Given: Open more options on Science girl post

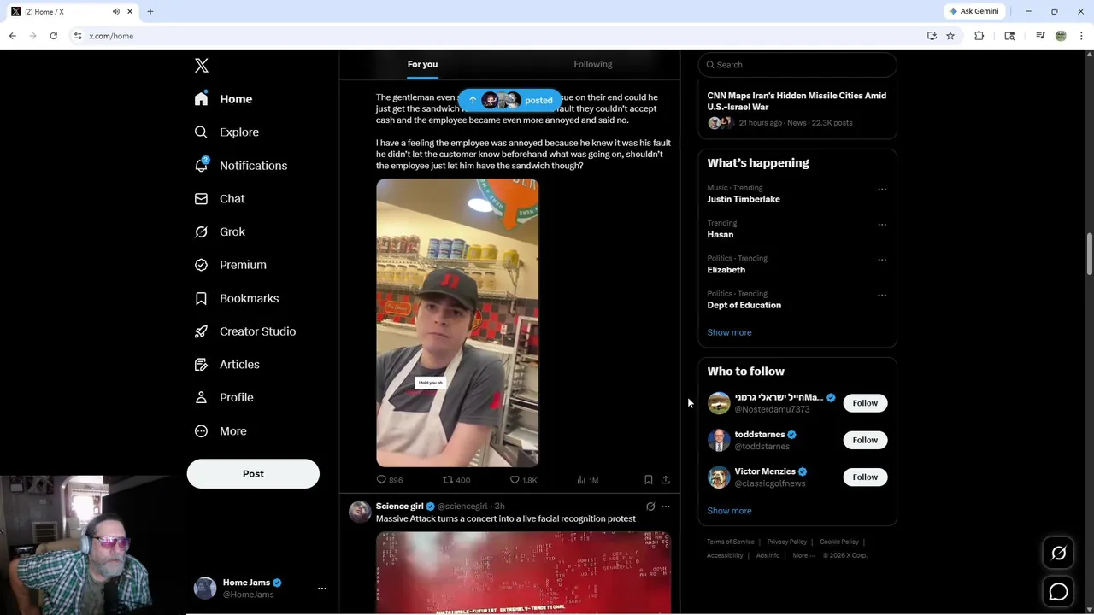Looking at the screenshot, I should point(666,507).
